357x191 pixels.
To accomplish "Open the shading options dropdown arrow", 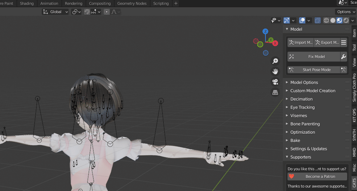I will click(x=353, y=21).
